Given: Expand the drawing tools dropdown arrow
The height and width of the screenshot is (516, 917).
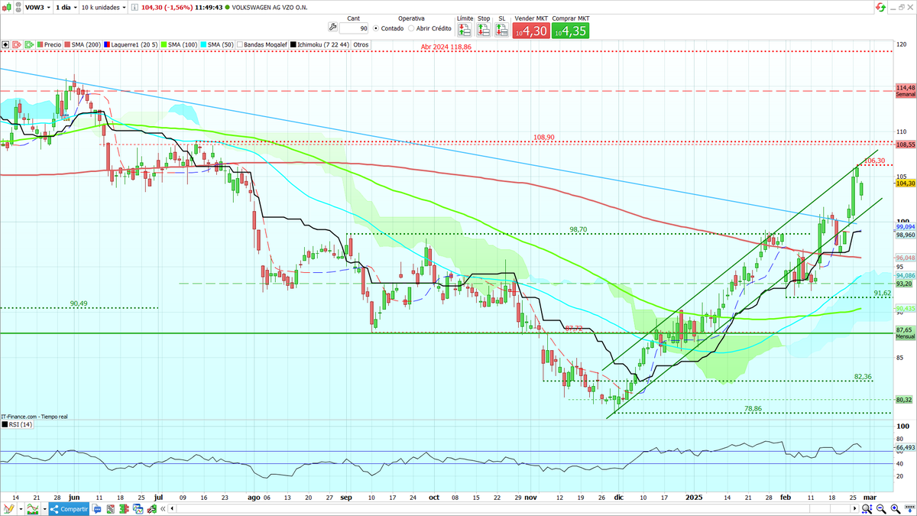Looking at the screenshot, I should [20, 508].
